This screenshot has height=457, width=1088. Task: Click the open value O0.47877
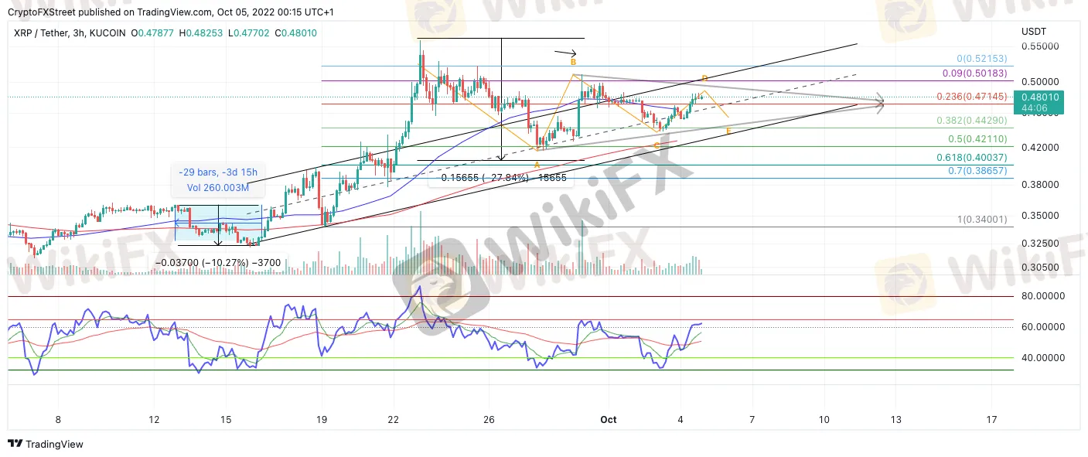(x=154, y=33)
